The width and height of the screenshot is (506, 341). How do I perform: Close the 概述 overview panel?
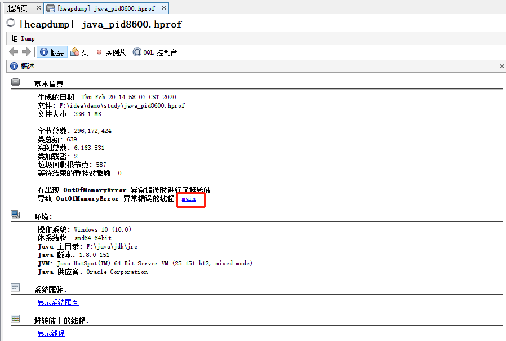coord(502,66)
